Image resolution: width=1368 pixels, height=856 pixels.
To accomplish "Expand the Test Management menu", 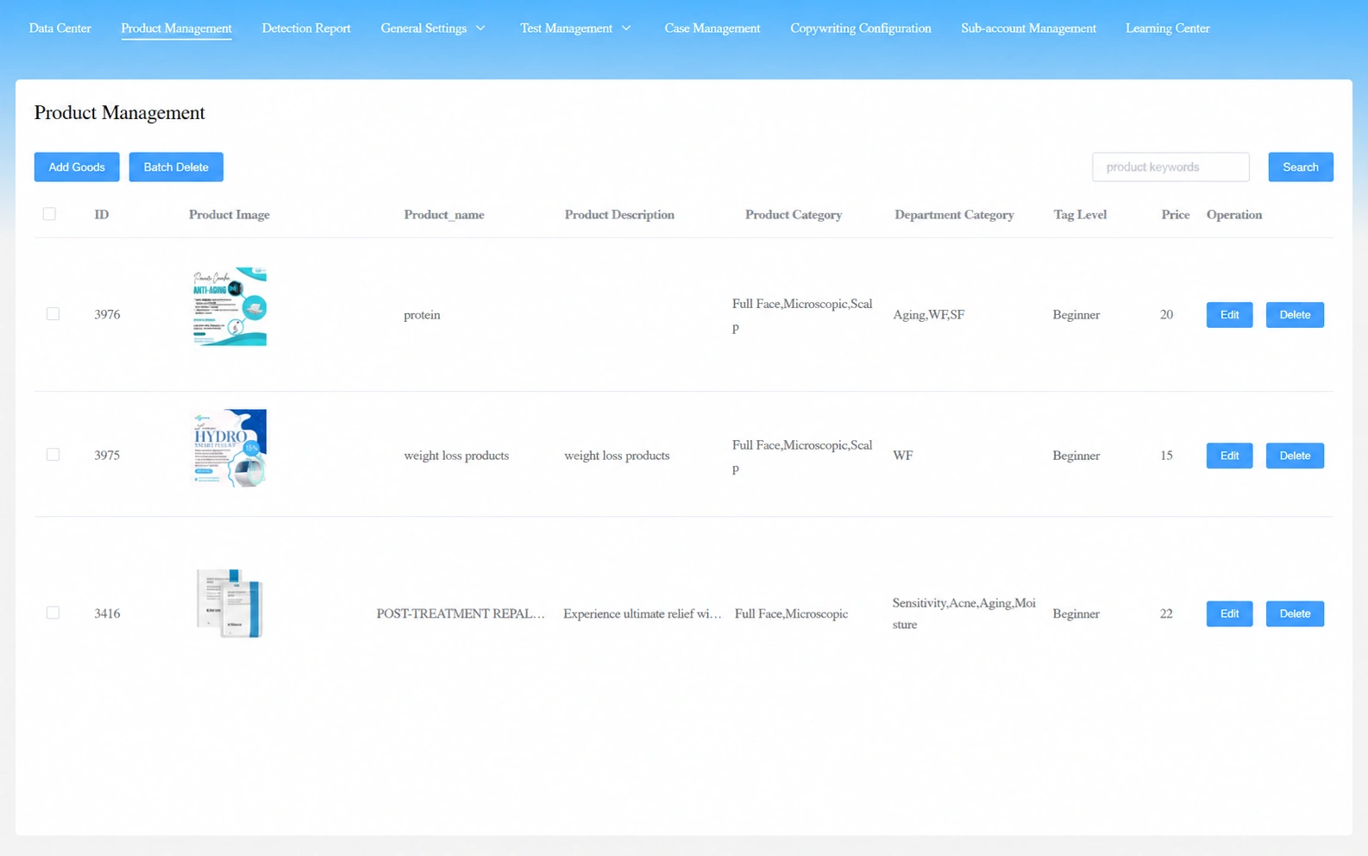I will pos(575,28).
